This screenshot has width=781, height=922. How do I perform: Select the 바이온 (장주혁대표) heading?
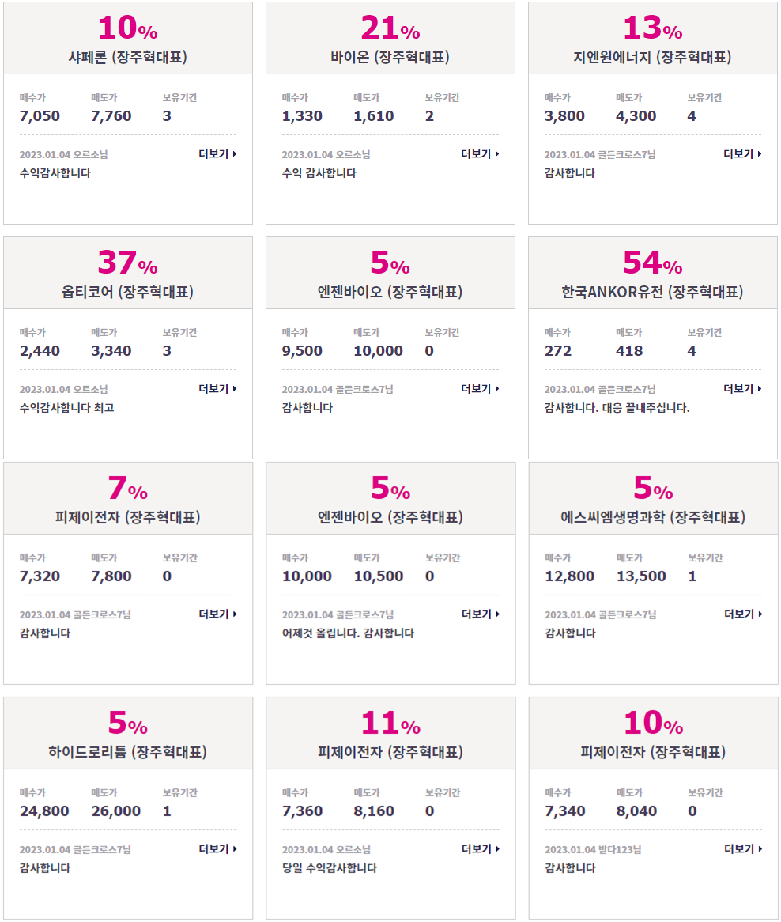click(390, 57)
